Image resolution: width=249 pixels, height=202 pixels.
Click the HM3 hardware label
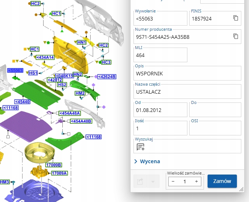pyautogui.click(x=5, y=182)
